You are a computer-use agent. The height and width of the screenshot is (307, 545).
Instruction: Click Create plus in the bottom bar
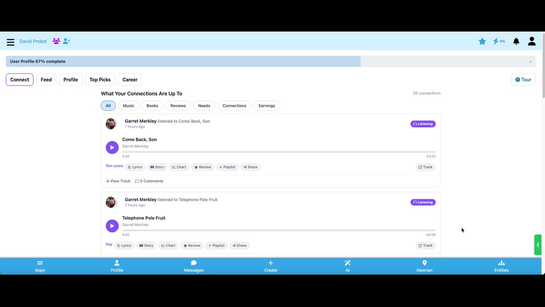click(x=270, y=266)
